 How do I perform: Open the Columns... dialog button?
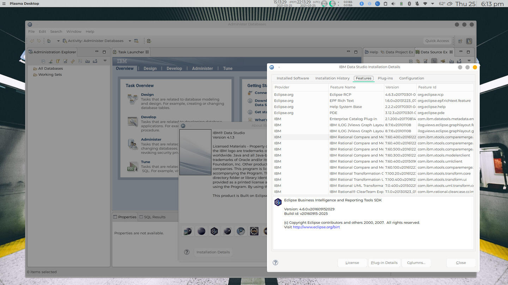416,263
